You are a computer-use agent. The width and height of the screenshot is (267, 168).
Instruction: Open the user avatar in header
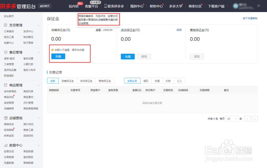click(x=236, y=6)
